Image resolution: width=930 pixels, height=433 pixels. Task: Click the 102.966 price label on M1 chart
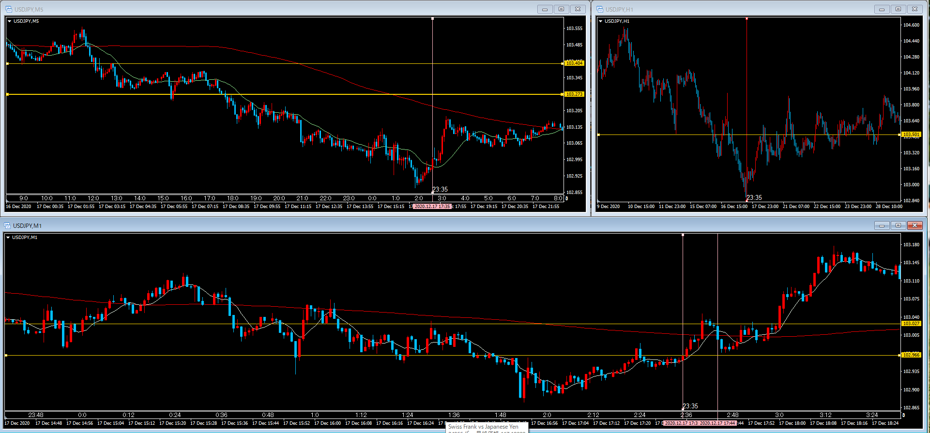coord(911,355)
